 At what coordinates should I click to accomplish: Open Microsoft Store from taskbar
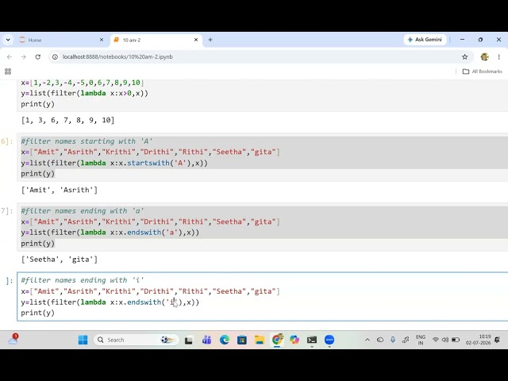[241, 340]
